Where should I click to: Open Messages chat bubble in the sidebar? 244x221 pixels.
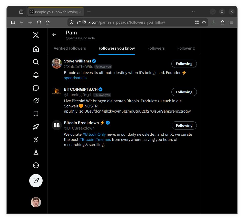(x=36, y=88)
